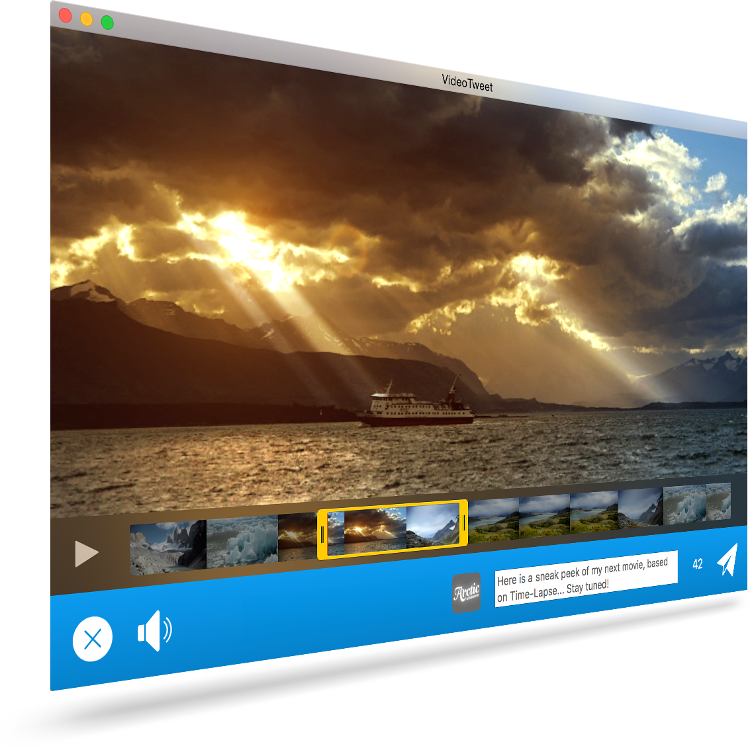748x748 pixels.
Task: Click the VideoTweet window title
Action: [x=467, y=83]
